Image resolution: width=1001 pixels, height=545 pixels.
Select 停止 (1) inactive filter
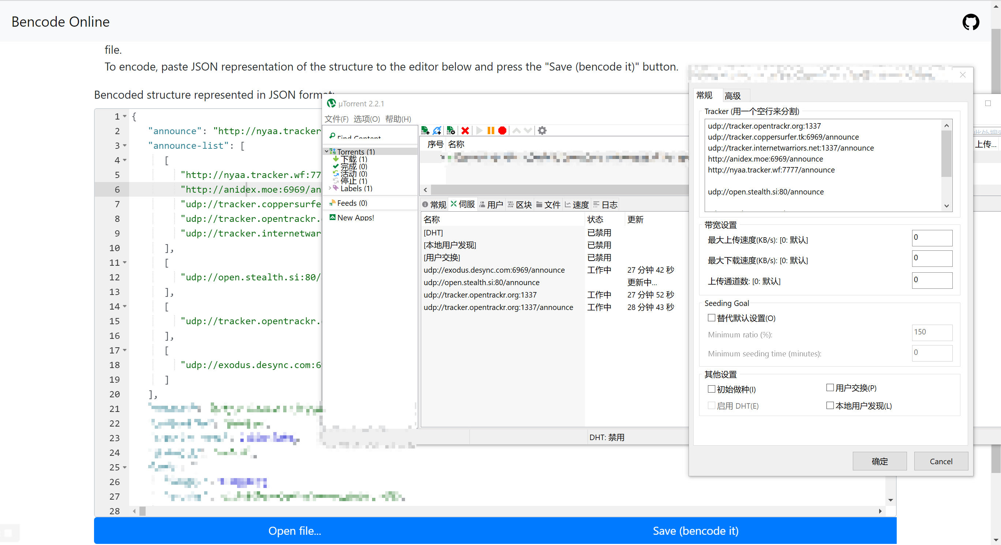click(354, 181)
